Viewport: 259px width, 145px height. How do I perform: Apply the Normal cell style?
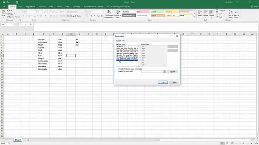129,12
